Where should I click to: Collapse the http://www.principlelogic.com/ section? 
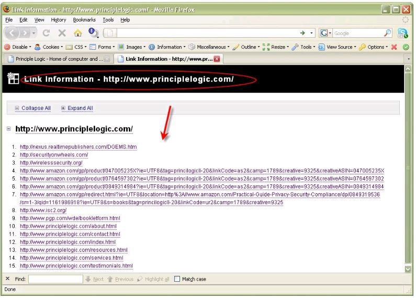click(x=9, y=129)
